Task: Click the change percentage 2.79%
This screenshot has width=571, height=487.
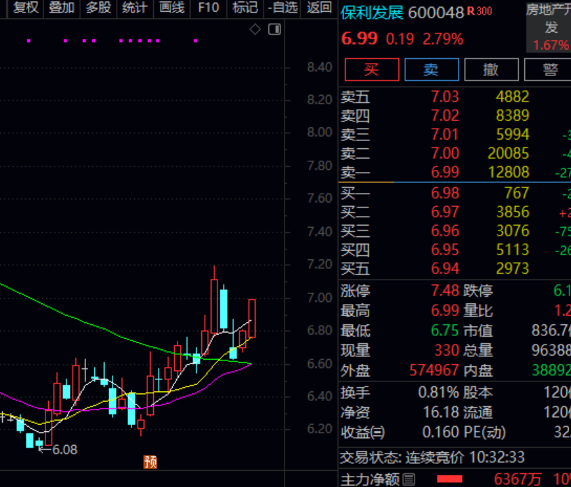Action: (443, 39)
